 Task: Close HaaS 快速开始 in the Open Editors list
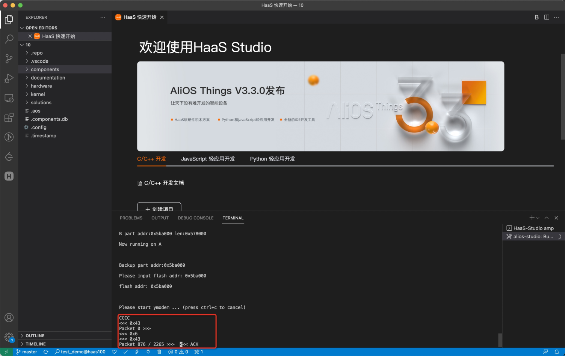pyautogui.click(x=30, y=36)
